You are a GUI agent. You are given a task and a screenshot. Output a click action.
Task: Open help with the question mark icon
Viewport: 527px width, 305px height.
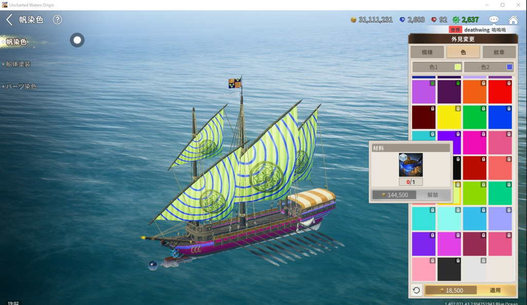[58, 20]
